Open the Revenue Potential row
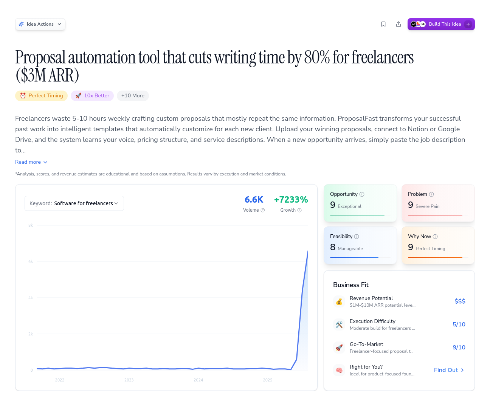 click(x=399, y=301)
